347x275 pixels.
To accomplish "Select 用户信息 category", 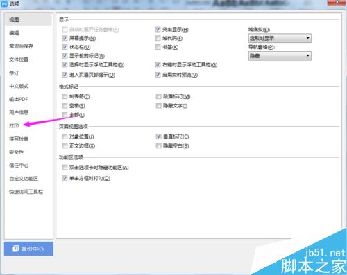I will tap(19, 112).
